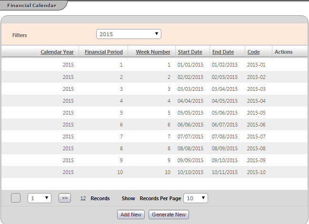This screenshot has width=309, height=224.
Task: Sort by Start Date column header
Action: 189,52
